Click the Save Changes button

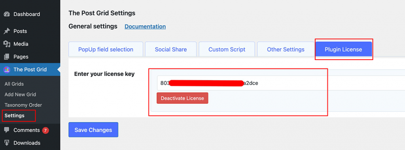click(x=93, y=129)
